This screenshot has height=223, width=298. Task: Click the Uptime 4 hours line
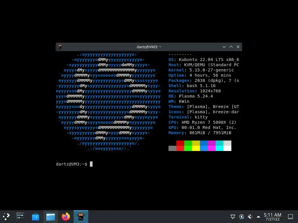[x=200, y=75]
